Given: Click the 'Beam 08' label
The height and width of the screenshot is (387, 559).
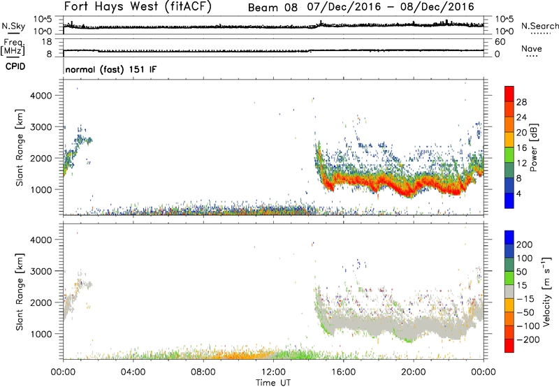Looking at the screenshot, I should coord(273,8).
